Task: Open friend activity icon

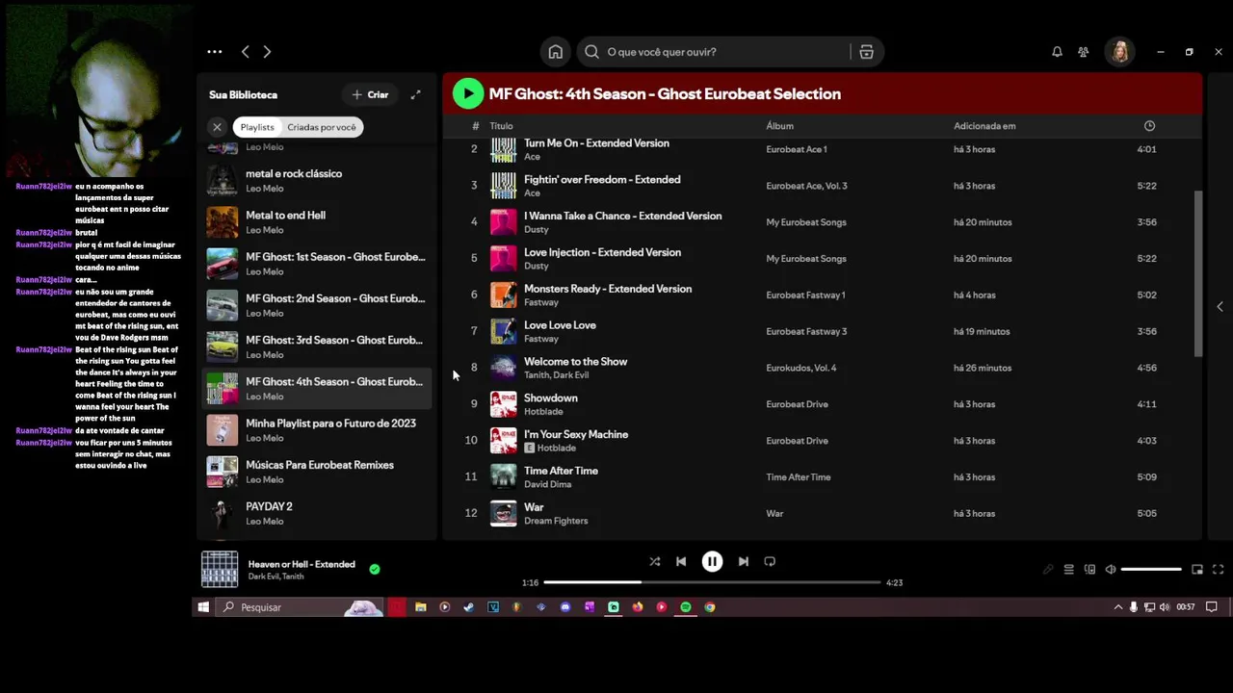Action: click(x=1084, y=52)
